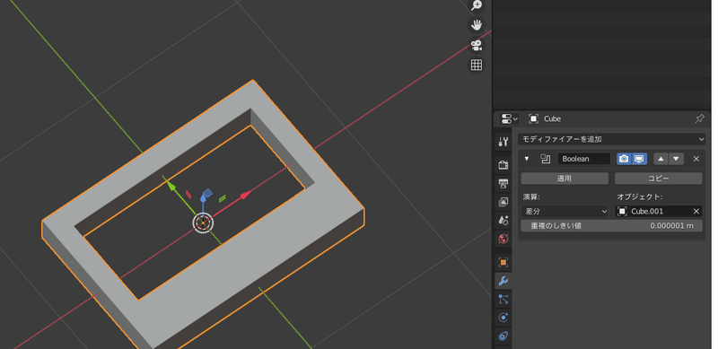
Task: Click the viewport zoom magnifier icon
Action: 477,5
